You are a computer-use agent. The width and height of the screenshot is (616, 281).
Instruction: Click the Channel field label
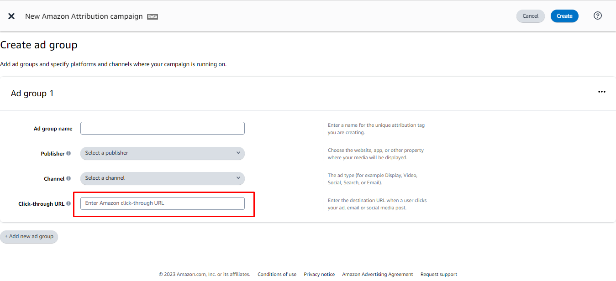pos(54,179)
